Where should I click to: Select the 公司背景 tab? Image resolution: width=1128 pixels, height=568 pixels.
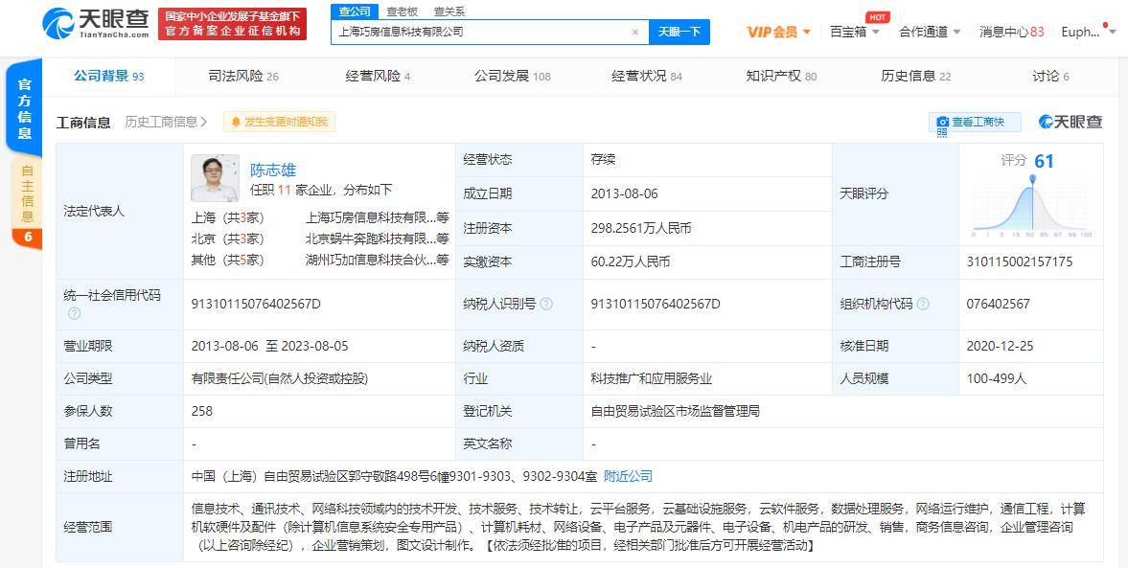(x=108, y=77)
